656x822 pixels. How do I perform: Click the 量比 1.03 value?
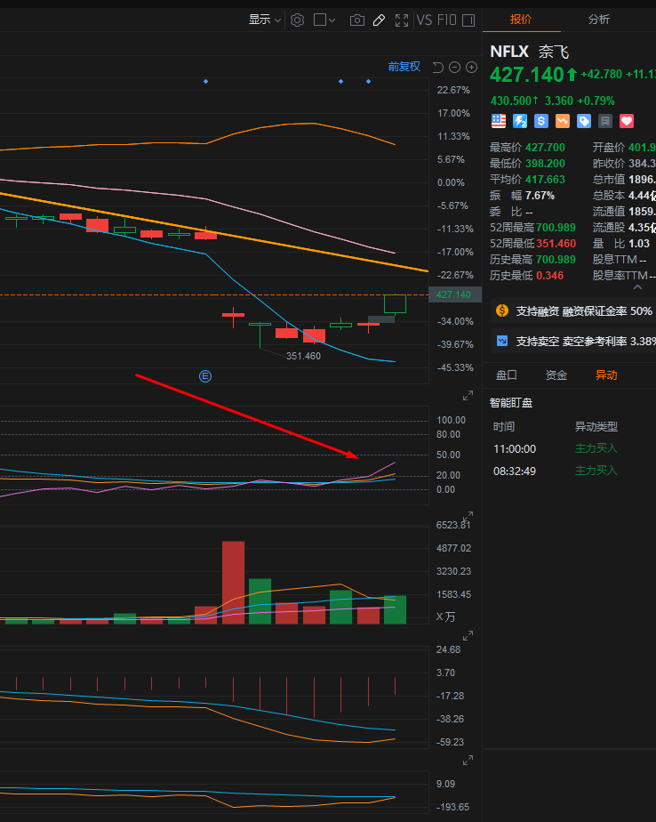point(639,244)
